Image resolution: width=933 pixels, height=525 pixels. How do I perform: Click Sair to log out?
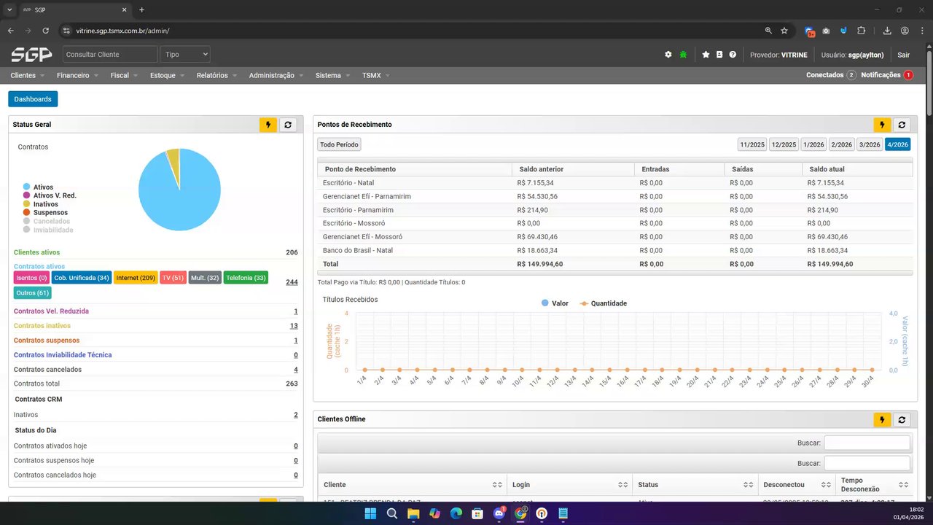coord(903,55)
